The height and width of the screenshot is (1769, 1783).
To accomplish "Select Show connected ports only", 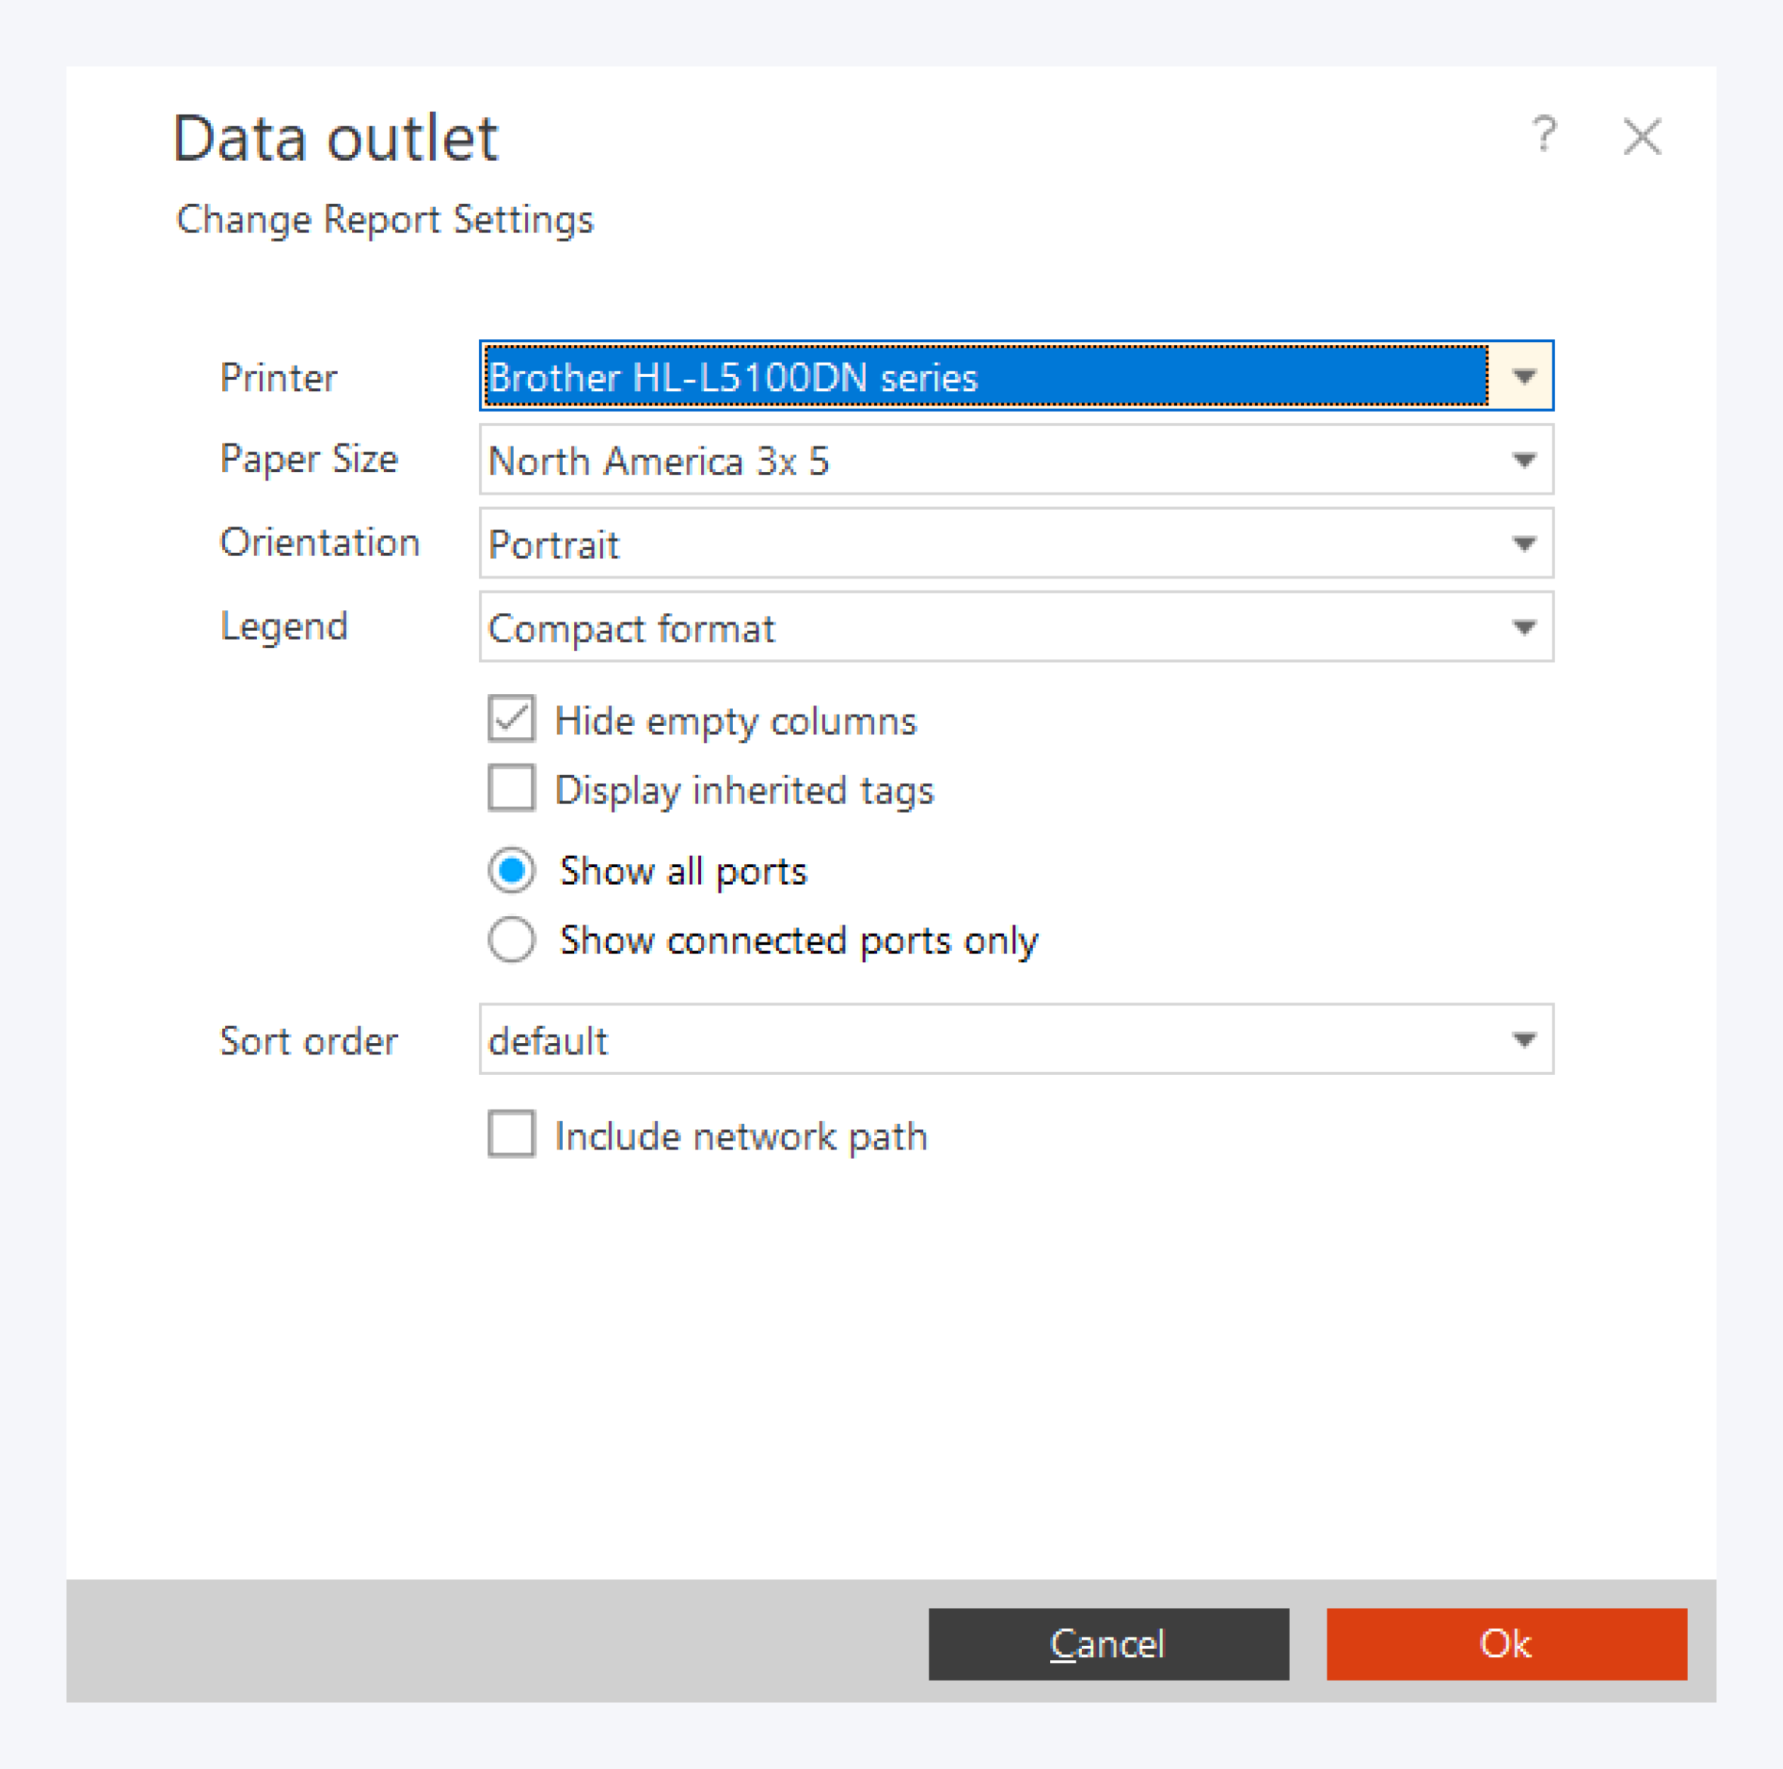I will [511, 940].
